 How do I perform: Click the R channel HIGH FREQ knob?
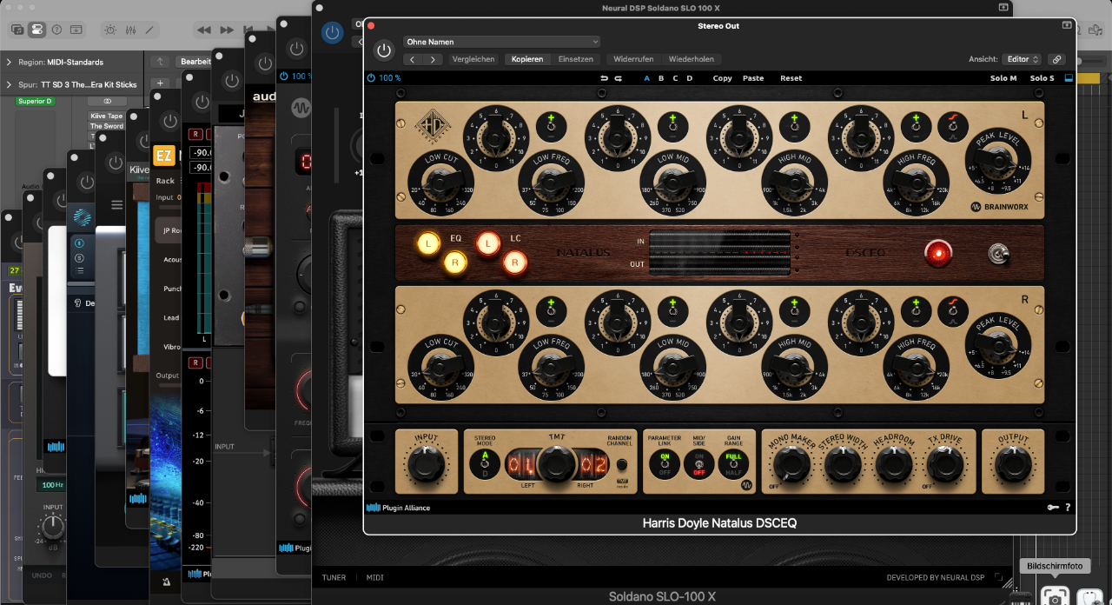pos(917,369)
